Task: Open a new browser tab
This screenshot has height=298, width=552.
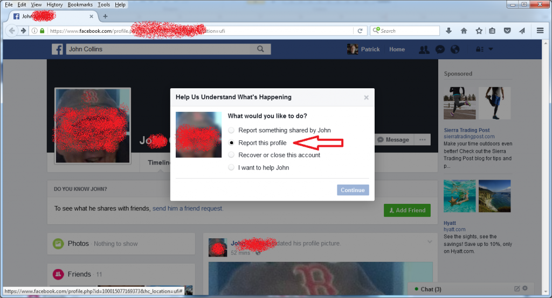Action: 105,16
